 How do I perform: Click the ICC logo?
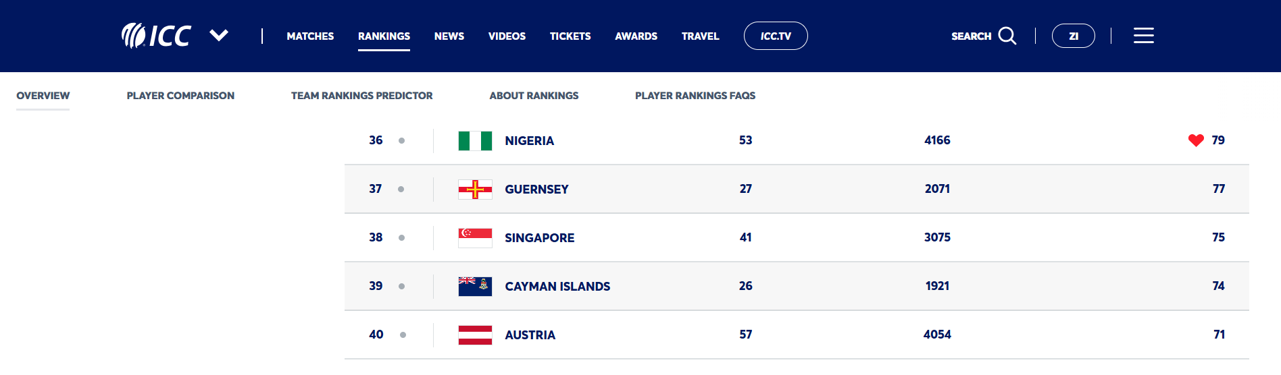156,36
